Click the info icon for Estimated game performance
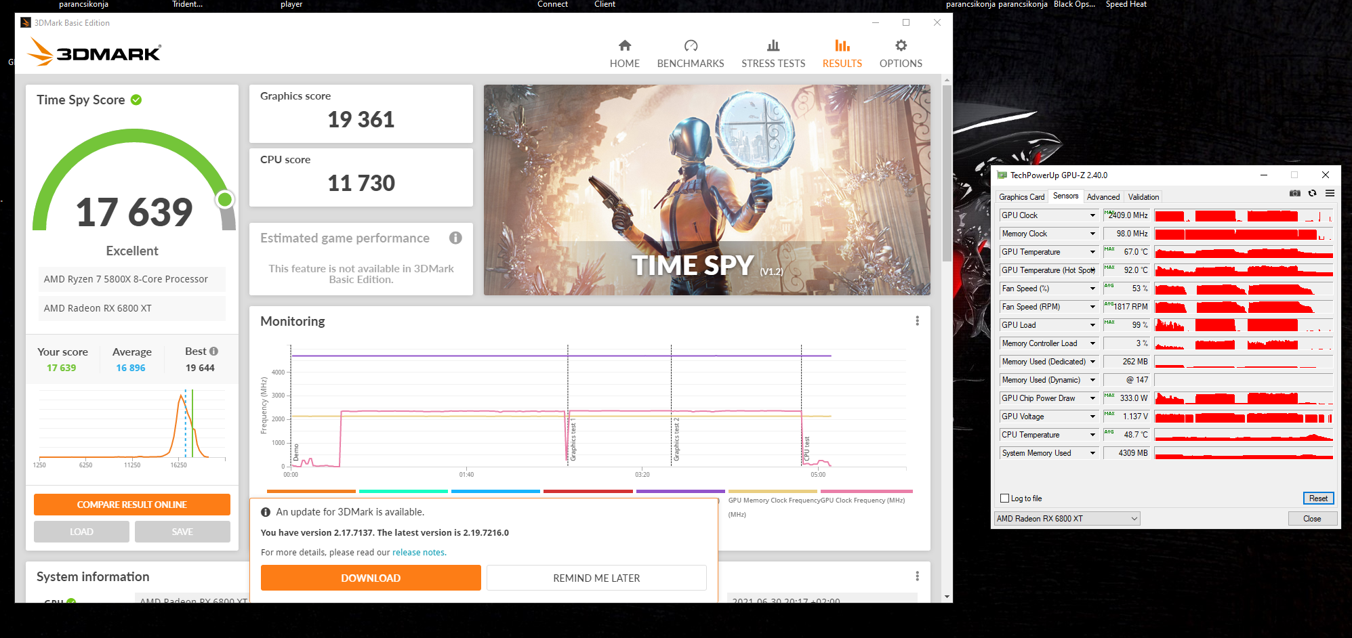This screenshot has height=638, width=1352. point(455,238)
